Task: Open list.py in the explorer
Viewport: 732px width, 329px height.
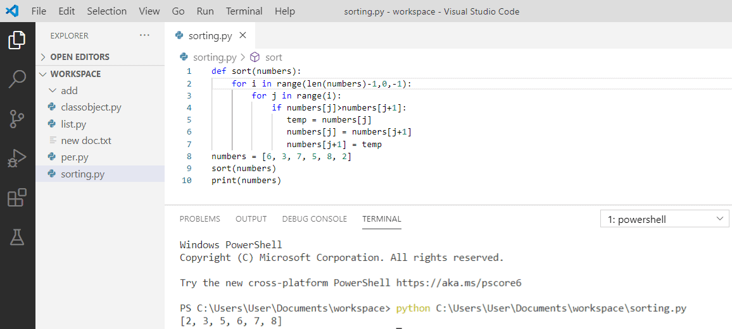Action: pyautogui.click(x=100, y=124)
